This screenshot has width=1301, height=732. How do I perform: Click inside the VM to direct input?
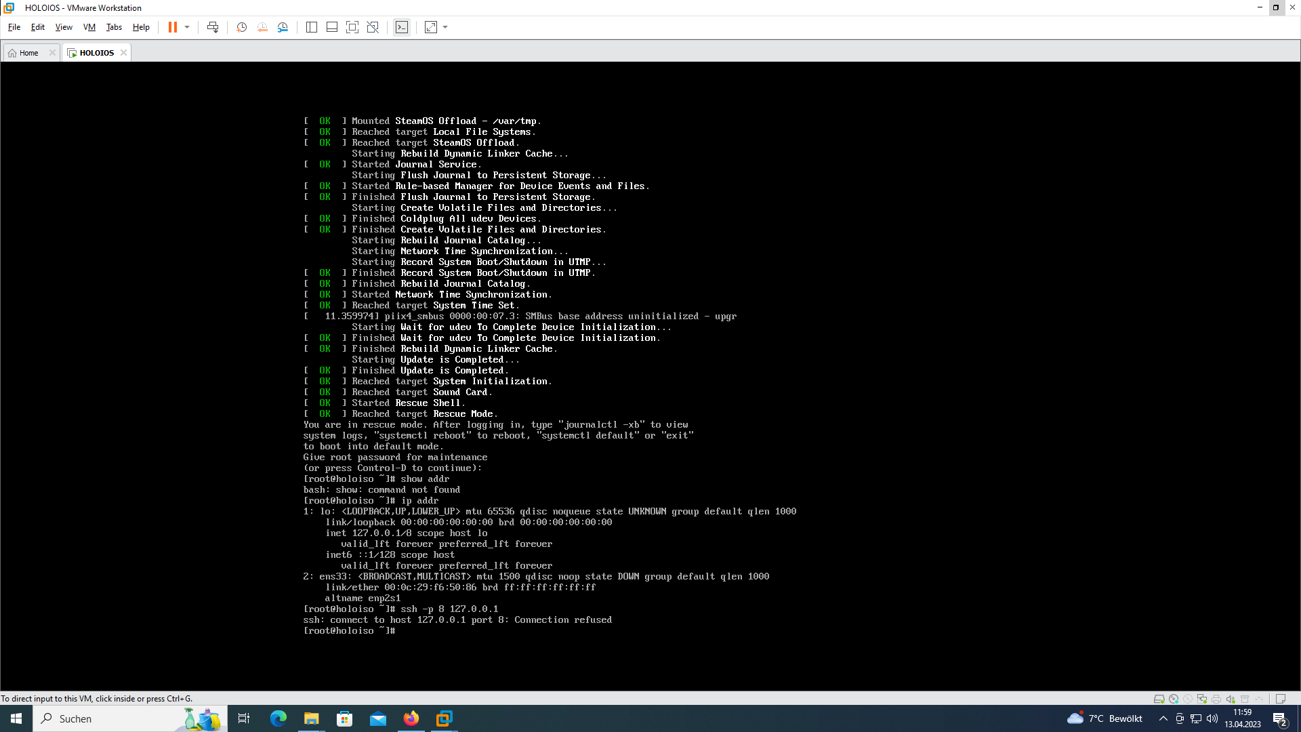[650, 373]
